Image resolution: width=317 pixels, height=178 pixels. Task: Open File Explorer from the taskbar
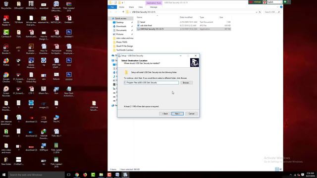(x=101, y=175)
